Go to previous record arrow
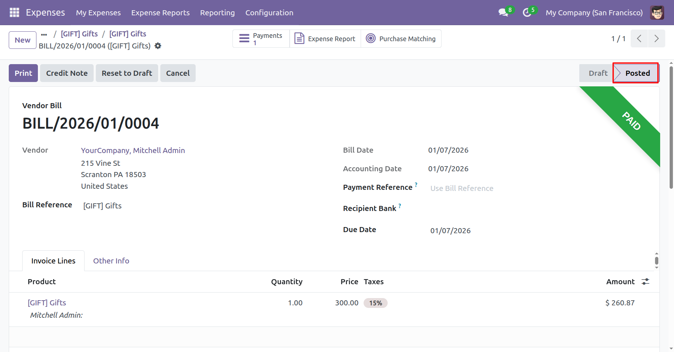The image size is (674, 352). [639, 39]
